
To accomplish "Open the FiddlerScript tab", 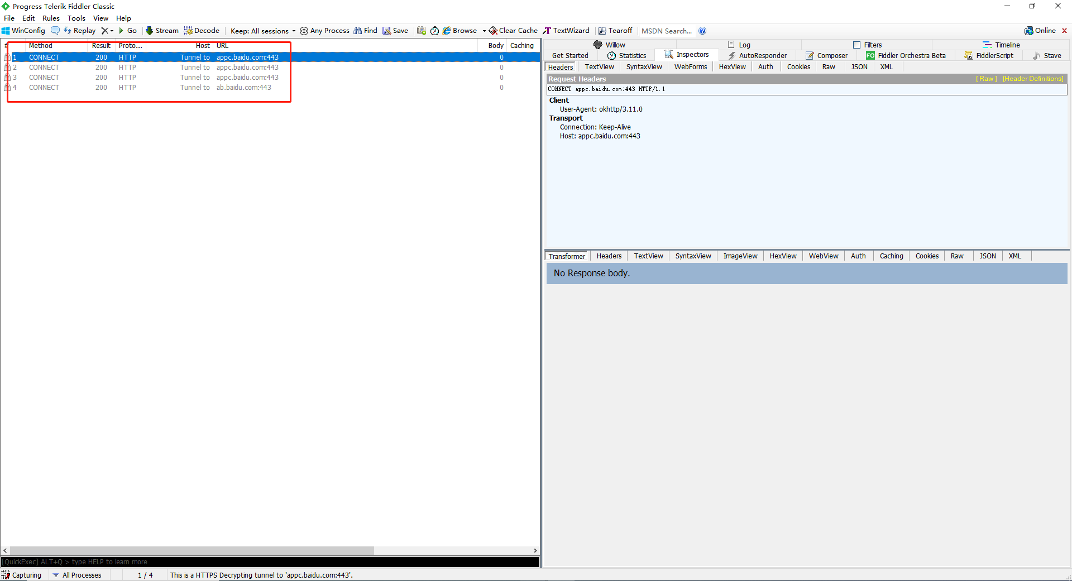I will [x=989, y=55].
